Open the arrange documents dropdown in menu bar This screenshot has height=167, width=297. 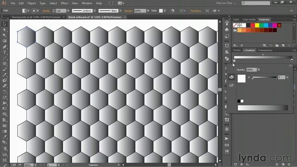pos(121,3)
